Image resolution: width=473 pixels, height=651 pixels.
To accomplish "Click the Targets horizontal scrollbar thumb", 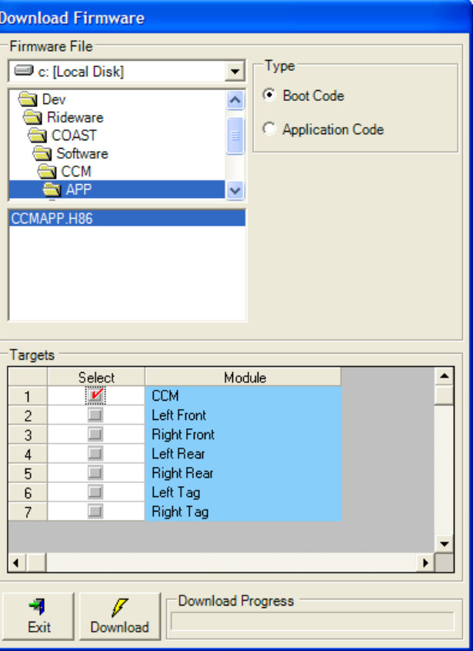I will pos(36,562).
